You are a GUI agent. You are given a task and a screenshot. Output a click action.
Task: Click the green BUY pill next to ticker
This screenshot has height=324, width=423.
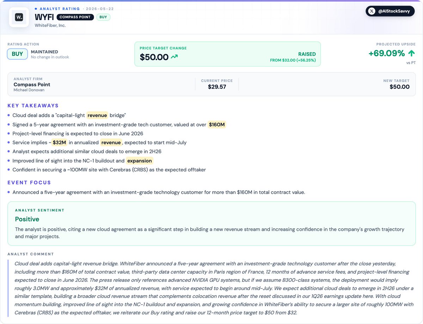pyautogui.click(x=103, y=17)
